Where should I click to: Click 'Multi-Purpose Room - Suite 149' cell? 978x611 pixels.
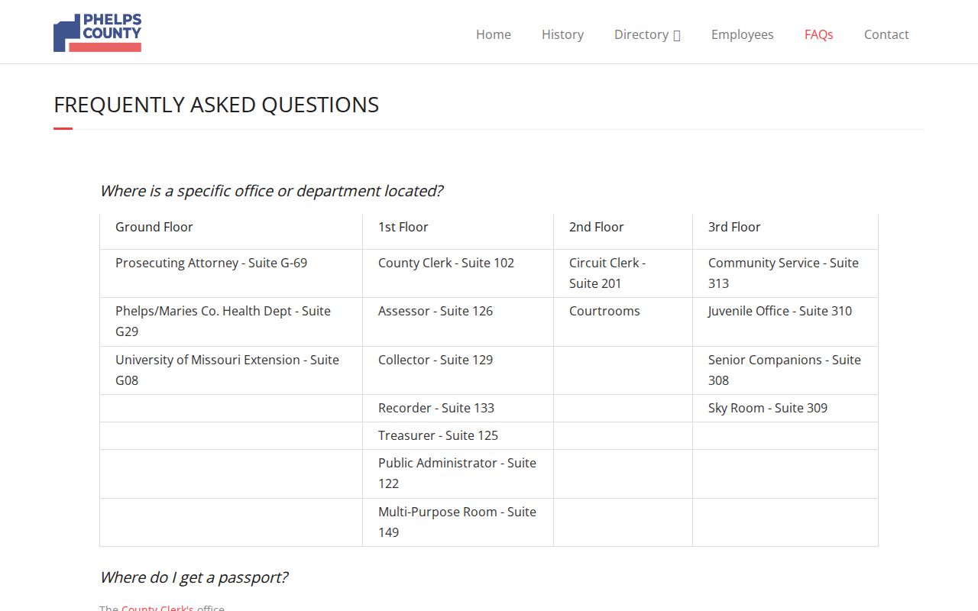click(458, 522)
